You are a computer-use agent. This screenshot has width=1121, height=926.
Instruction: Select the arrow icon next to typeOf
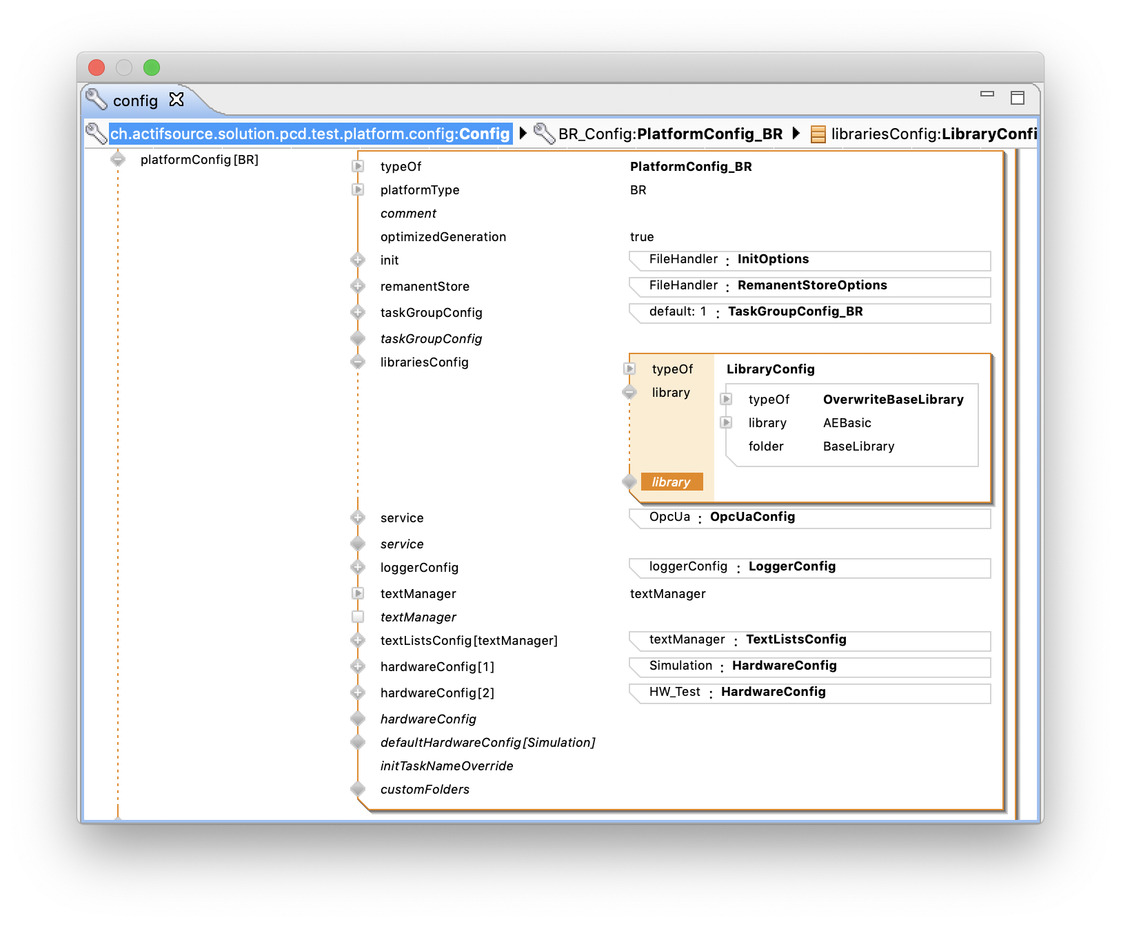point(356,165)
